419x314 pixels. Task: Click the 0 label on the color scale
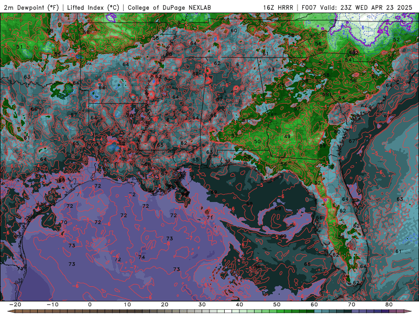90,305
